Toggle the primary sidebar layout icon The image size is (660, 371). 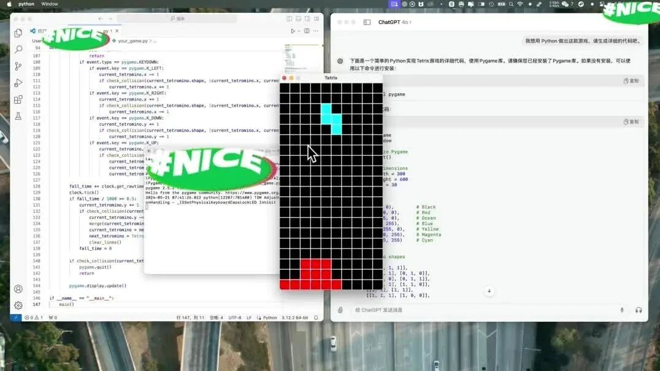point(289,18)
